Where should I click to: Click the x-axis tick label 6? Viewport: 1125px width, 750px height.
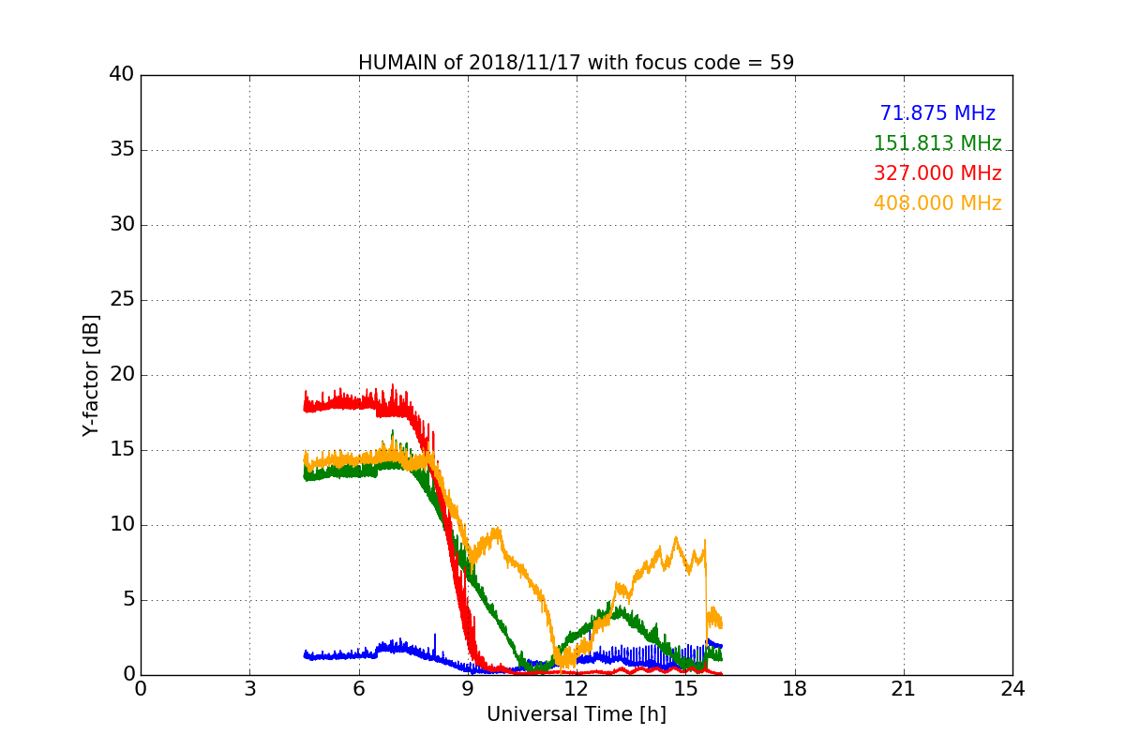[x=358, y=689]
